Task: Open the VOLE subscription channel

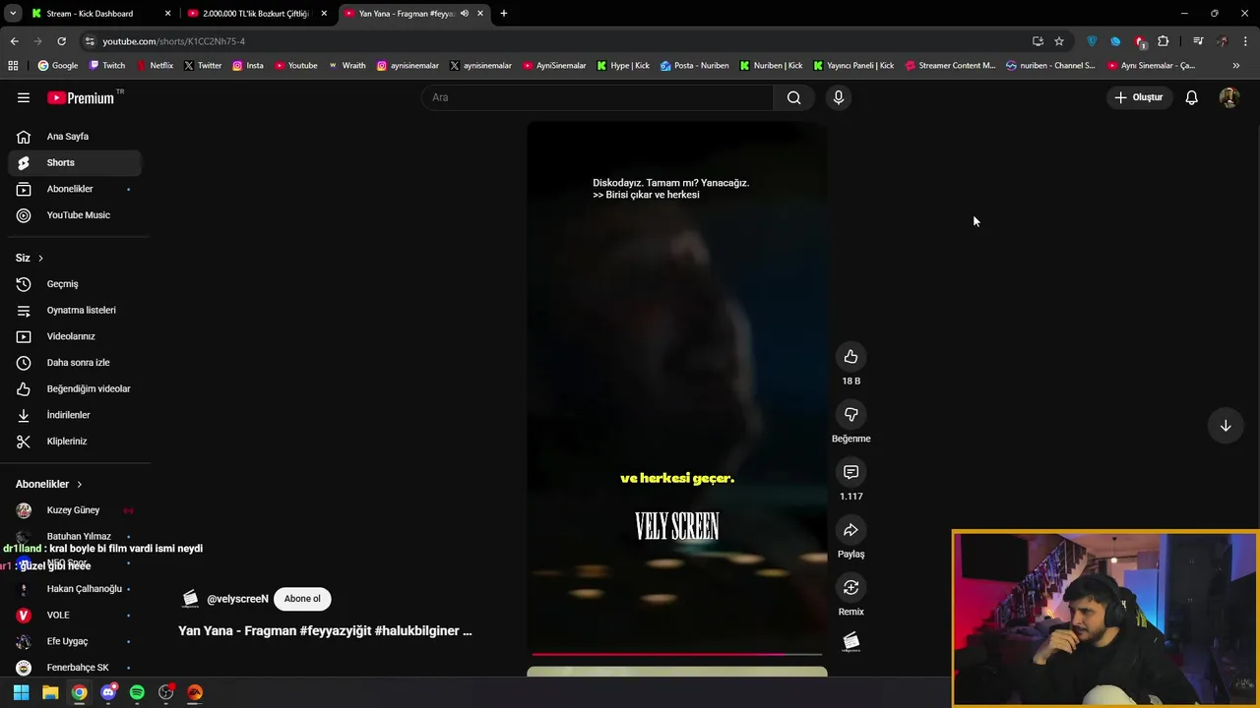Action: point(75,615)
